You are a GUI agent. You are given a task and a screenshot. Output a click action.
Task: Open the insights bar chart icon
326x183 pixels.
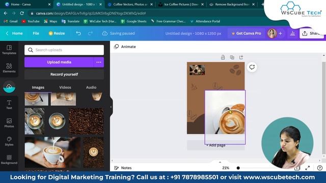point(292,33)
